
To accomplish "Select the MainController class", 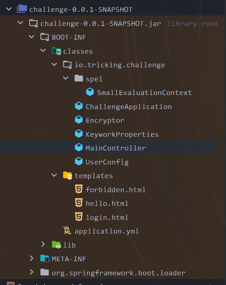I will [x=116, y=148].
